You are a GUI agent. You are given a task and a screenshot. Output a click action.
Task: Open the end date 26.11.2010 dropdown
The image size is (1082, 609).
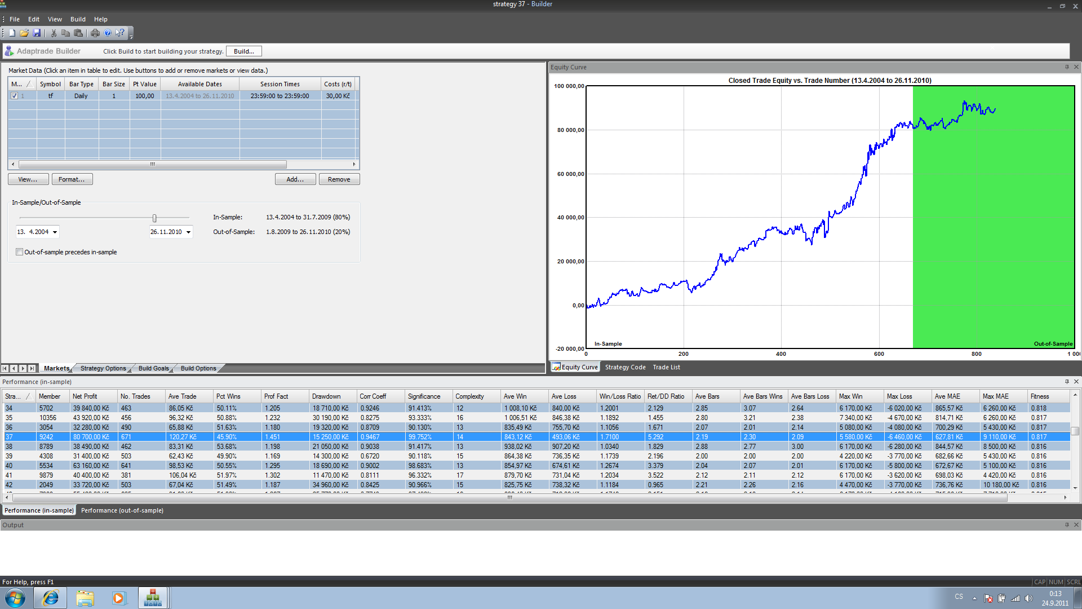pyautogui.click(x=188, y=232)
